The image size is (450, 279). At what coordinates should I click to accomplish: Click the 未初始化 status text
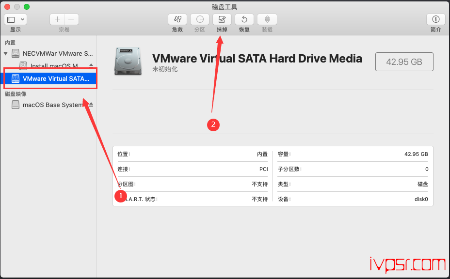[x=165, y=69]
